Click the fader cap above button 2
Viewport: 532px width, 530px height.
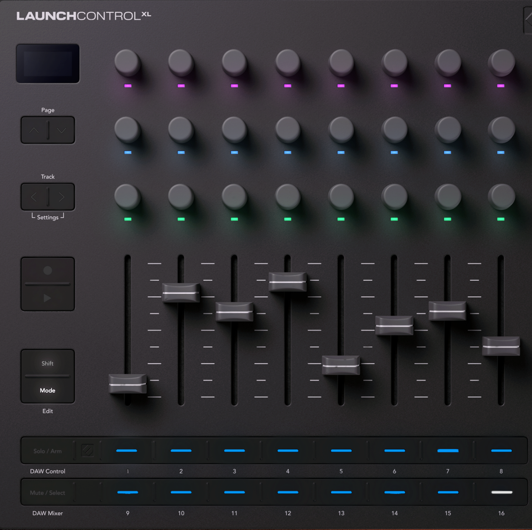(181, 292)
